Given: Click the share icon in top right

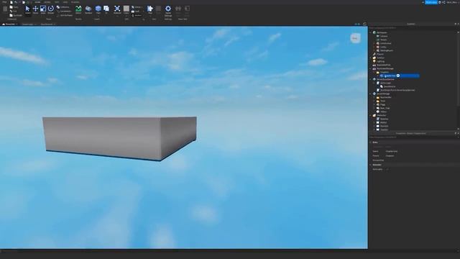Looking at the screenshot, I should coord(443,2).
